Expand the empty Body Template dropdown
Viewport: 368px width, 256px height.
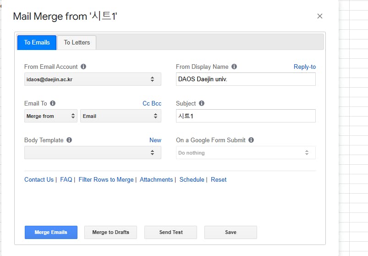tap(93, 153)
